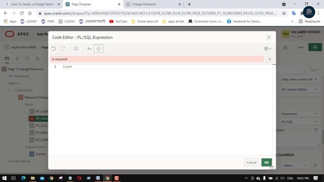This screenshot has height=182, width=324.
Task: Open the Condition '- Select -' dropdown
Action: click(x=295, y=165)
